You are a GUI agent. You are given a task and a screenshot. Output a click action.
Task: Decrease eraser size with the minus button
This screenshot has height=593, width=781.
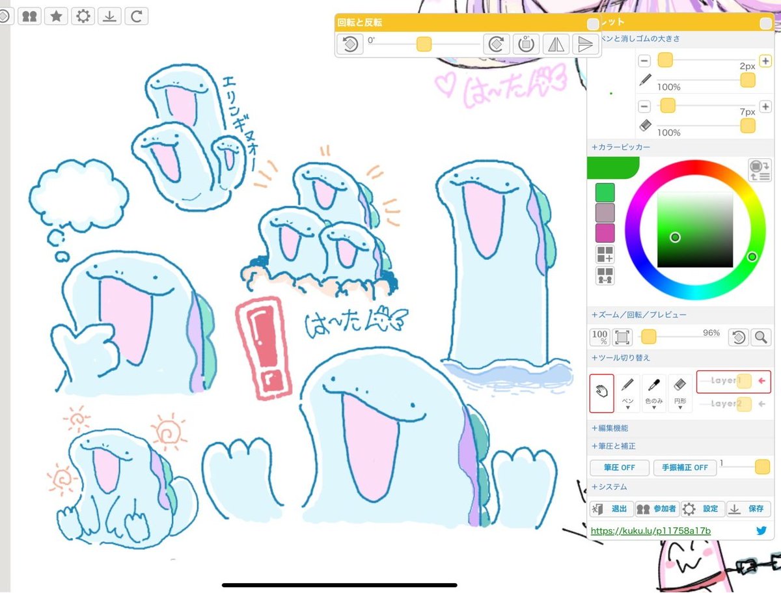coord(644,106)
